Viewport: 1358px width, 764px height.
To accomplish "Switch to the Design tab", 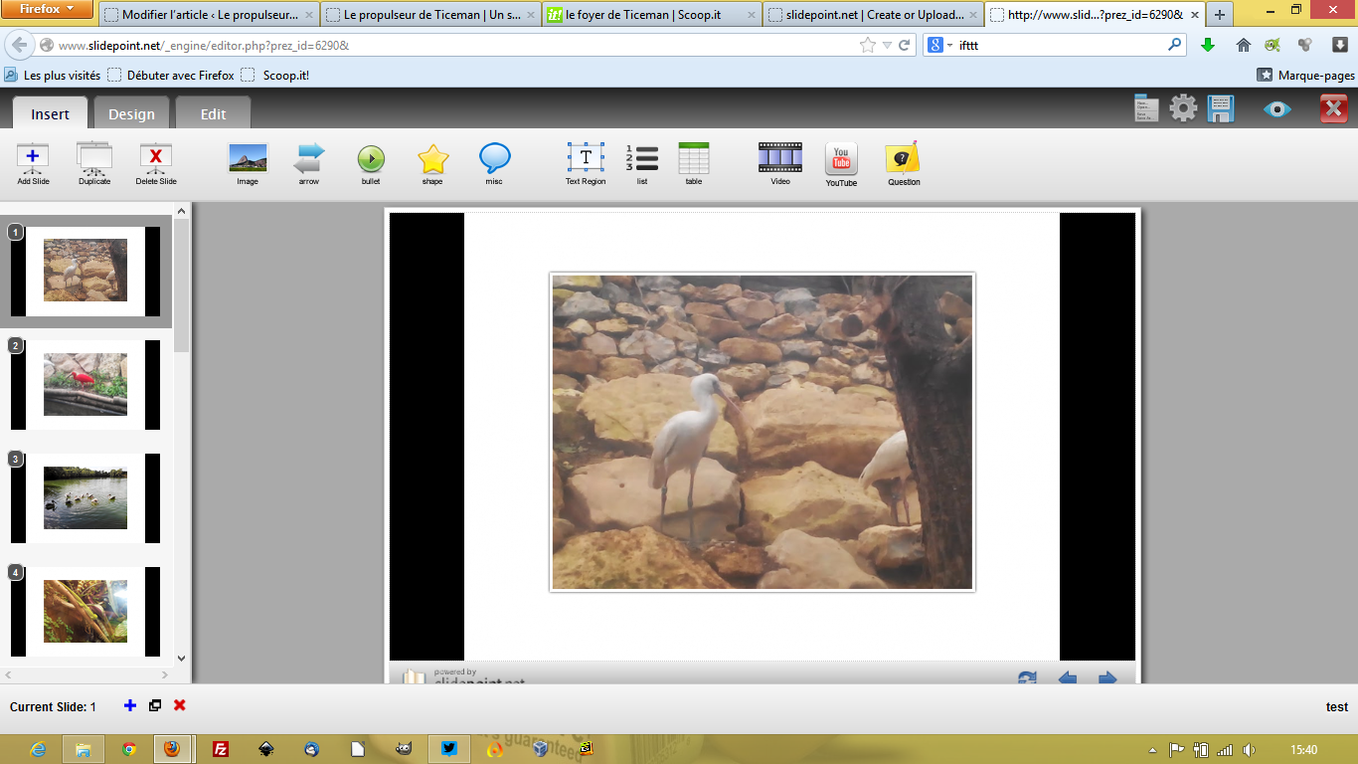I will tap(131, 114).
